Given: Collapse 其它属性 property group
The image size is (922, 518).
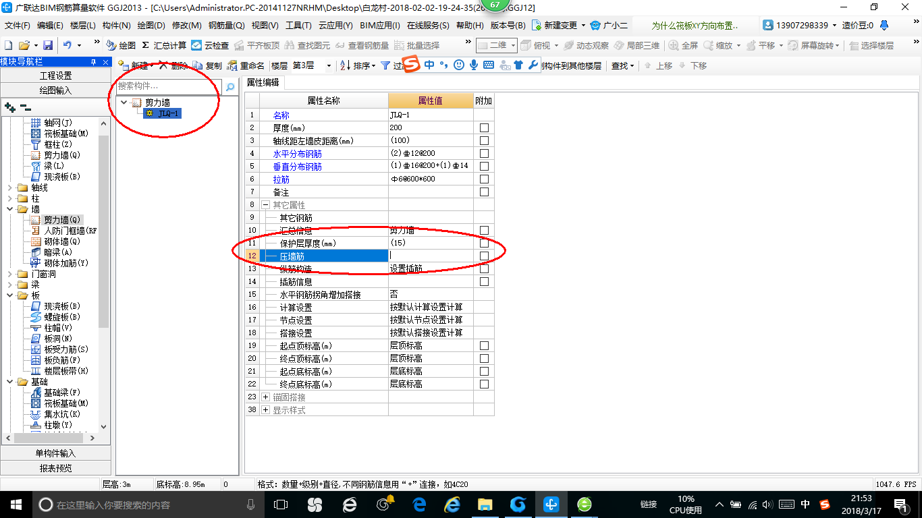Looking at the screenshot, I should click(265, 204).
